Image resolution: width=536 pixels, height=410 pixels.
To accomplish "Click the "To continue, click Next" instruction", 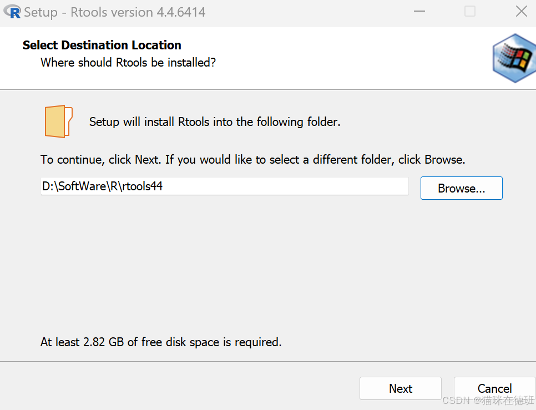I will tap(253, 160).
